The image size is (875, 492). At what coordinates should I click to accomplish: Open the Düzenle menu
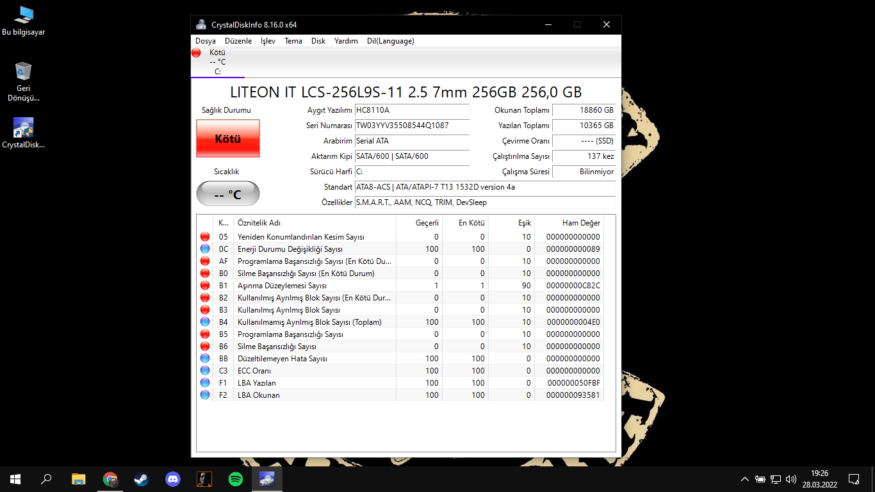pos(238,41)
